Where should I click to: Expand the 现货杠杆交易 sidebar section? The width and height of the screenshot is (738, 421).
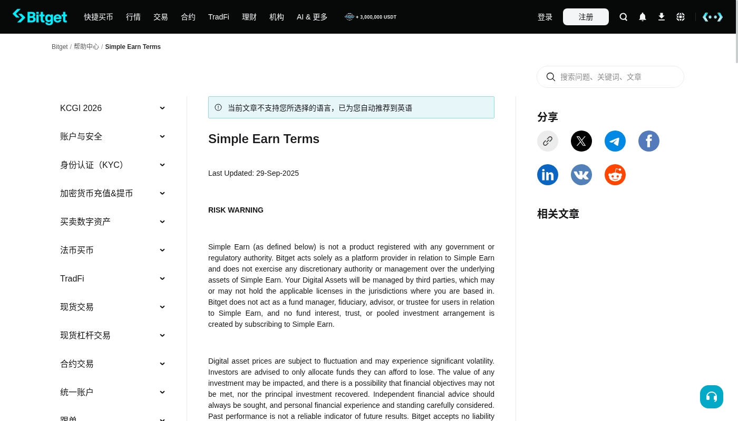coord(113,335)
